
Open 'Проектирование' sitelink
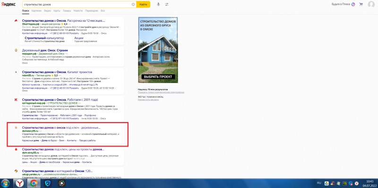coord(49,115)
